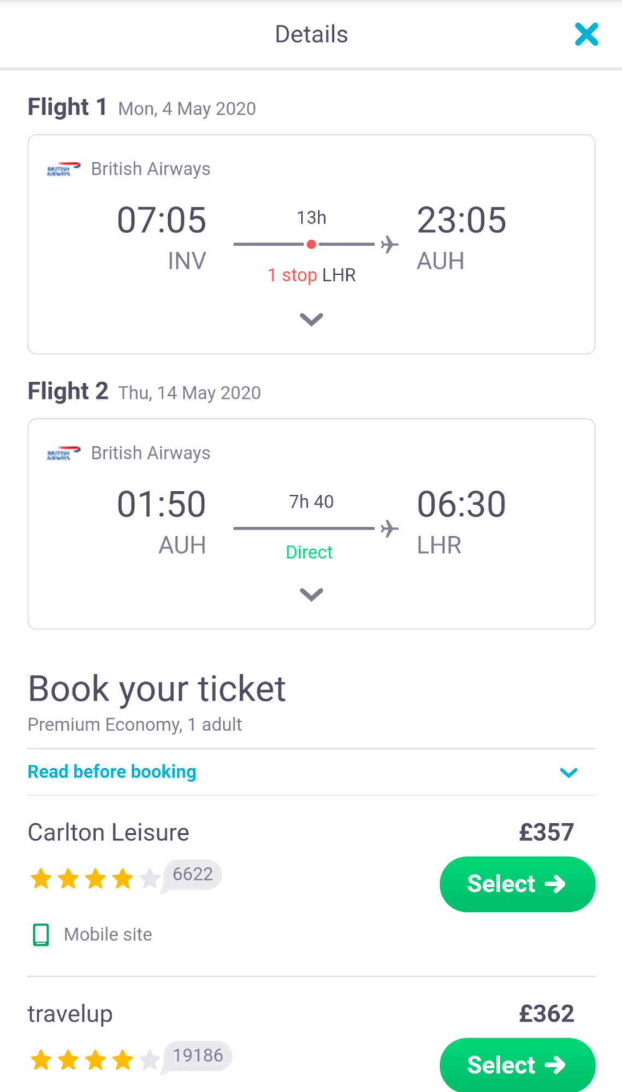Click the 6622 reviews count bubble

[192, 875]
